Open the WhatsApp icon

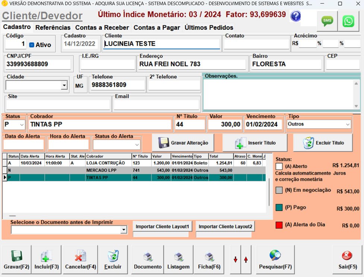coord(348,21)
